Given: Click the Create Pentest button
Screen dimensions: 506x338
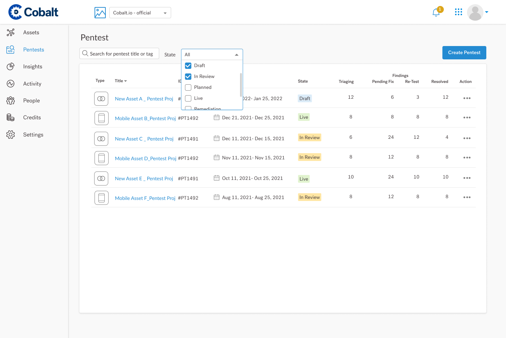Looking at the screenshot, I should pyautogui.click(x=464, y=53).
